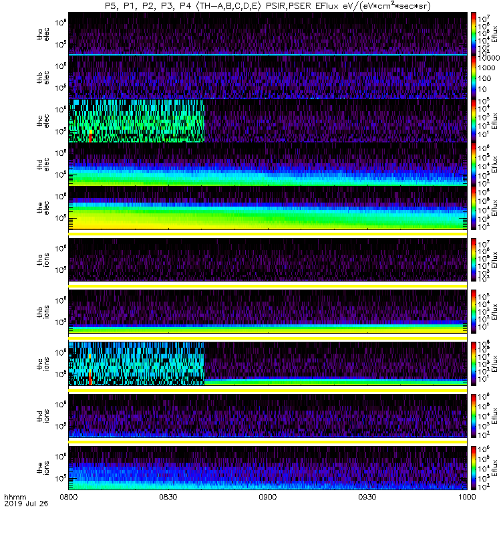Click the thb ions color bar
Image resolution: width=501 pixels, height=535 pixels.
474,312
